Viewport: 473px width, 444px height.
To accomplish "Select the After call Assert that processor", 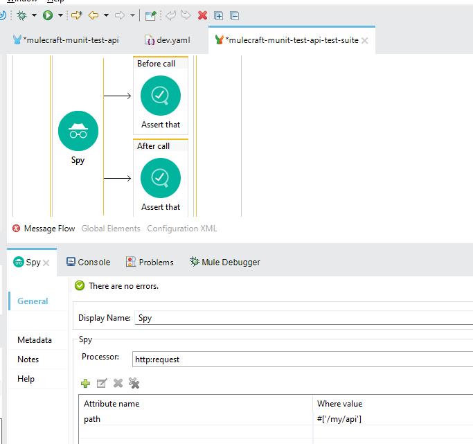I will point(161,178).
